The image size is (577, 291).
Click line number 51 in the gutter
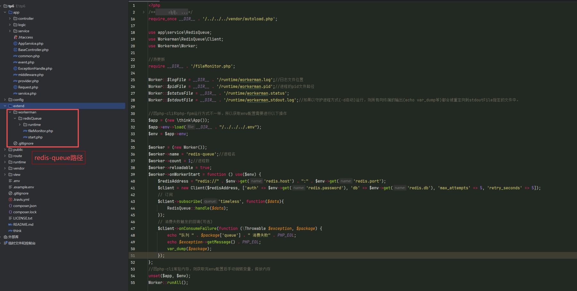(x=133, y=256)
